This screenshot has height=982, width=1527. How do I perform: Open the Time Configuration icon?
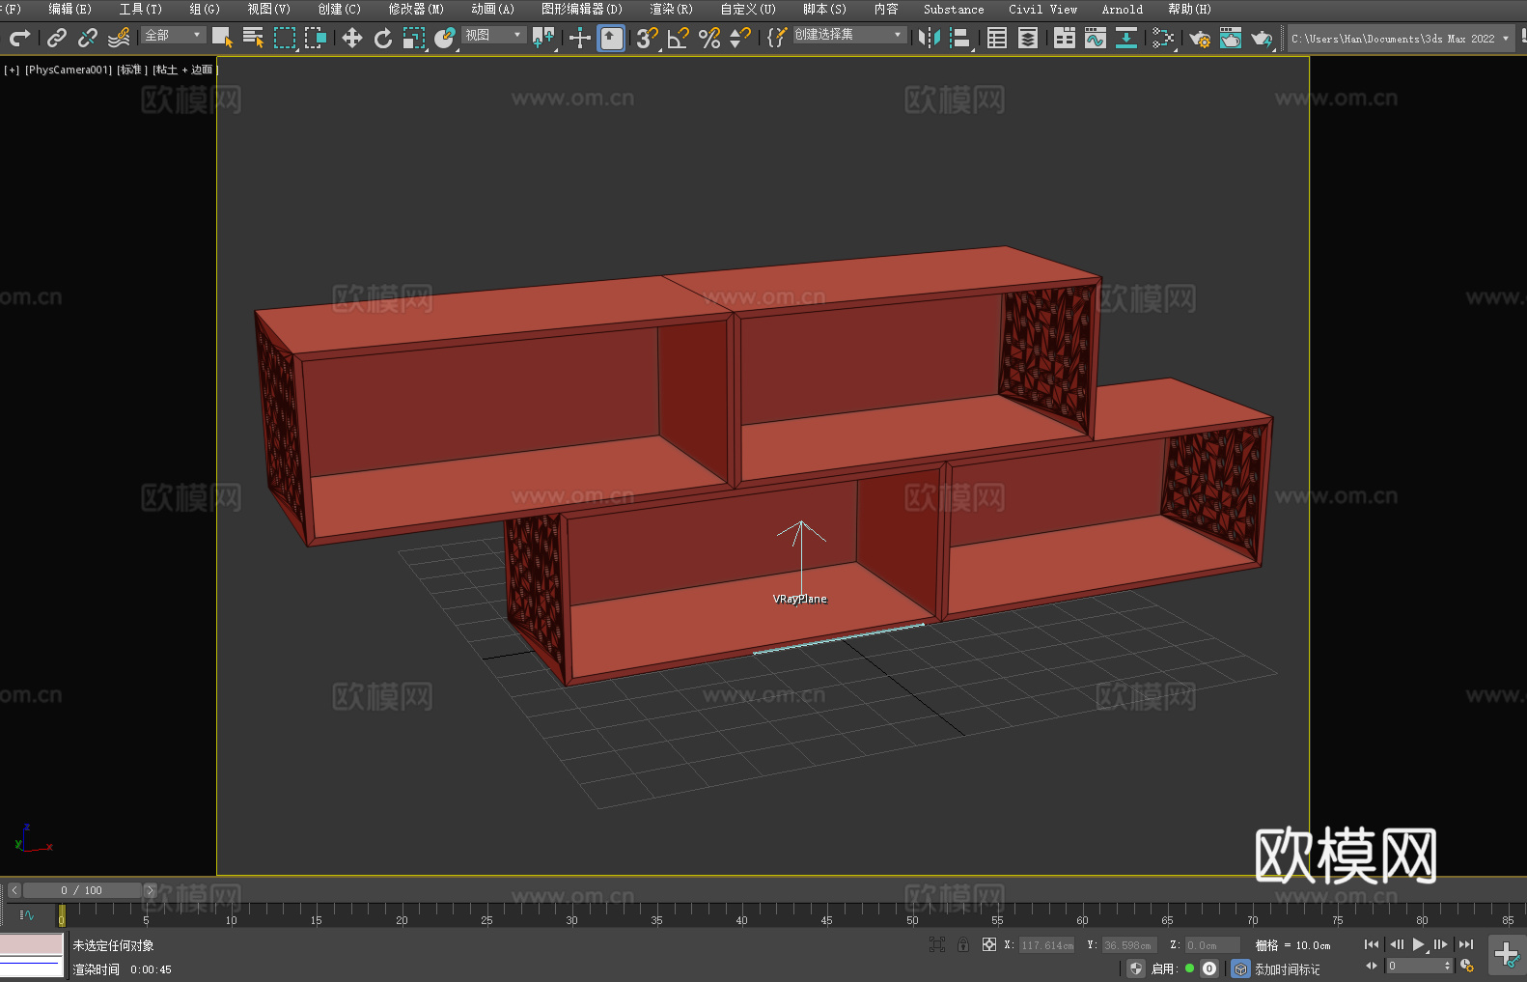[1467, 966]
